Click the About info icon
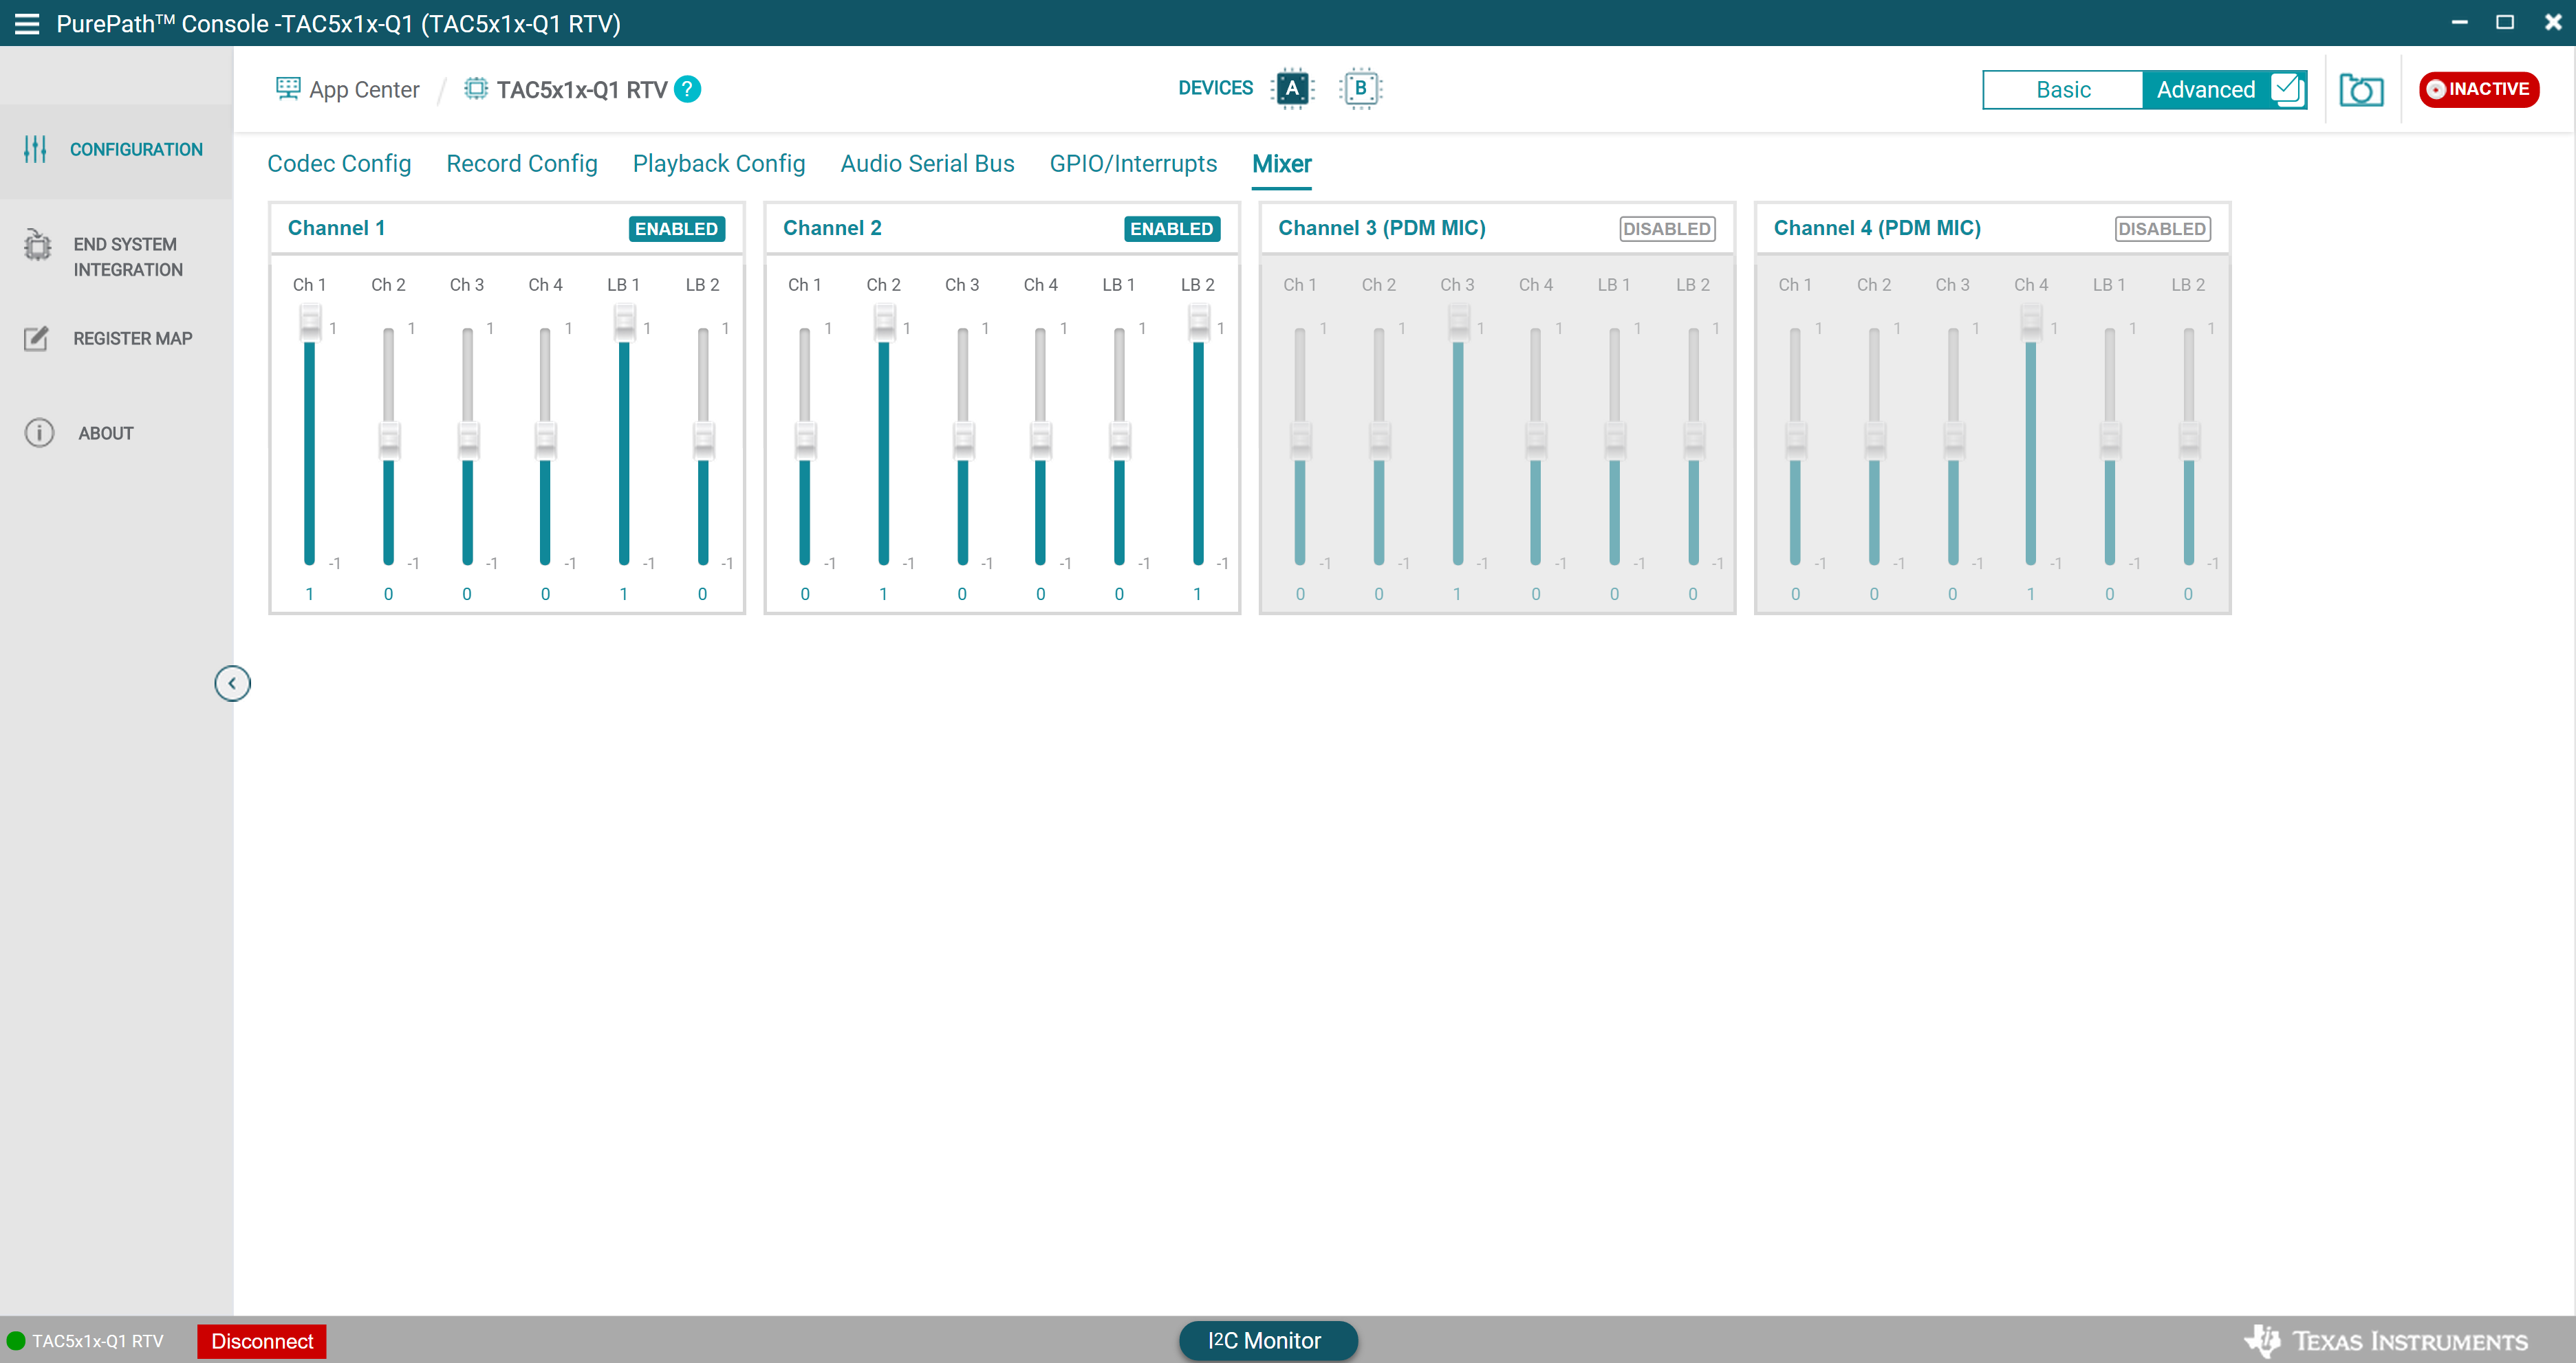Image resolution: width=2576 pixels, height=1363 pixels. [x=39, y=433]
